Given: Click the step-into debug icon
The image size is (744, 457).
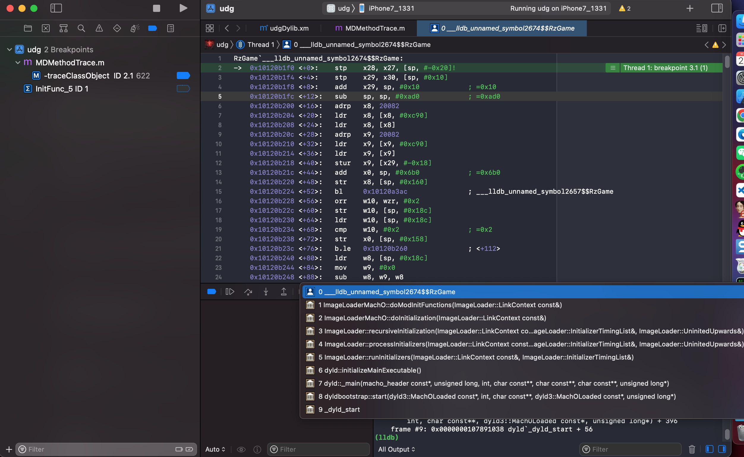Looking at the screenshot, I should point(266,291).
